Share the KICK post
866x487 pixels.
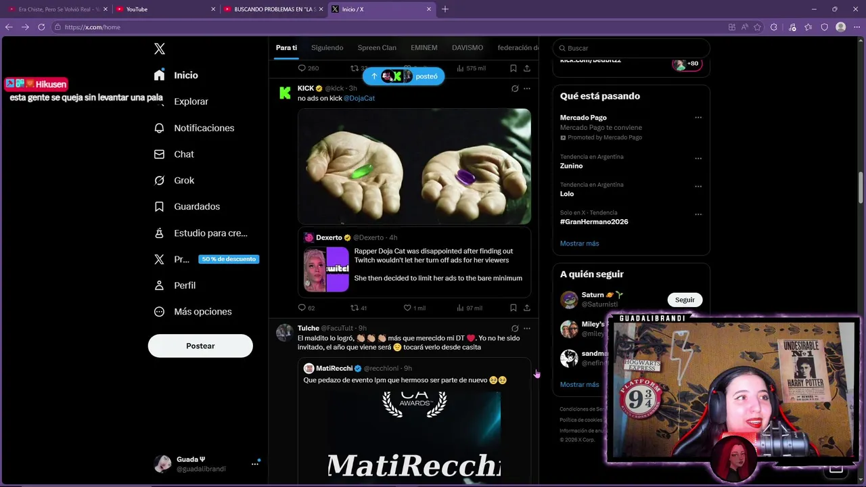527,308
